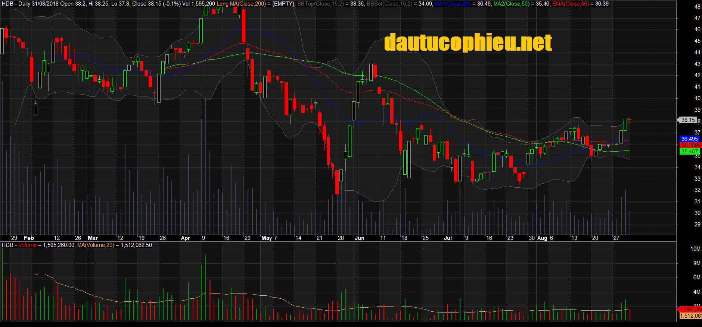The height and width of the screenshot is (327, 702).
Task: Select the MA(Volume,20) indicator label
Action: [x=96, y=245]
